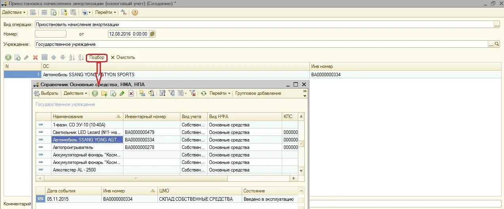Screen dimensions: 504x209
Task: Click Дата события cell 05.11.2015
Action: coord(74,199)
